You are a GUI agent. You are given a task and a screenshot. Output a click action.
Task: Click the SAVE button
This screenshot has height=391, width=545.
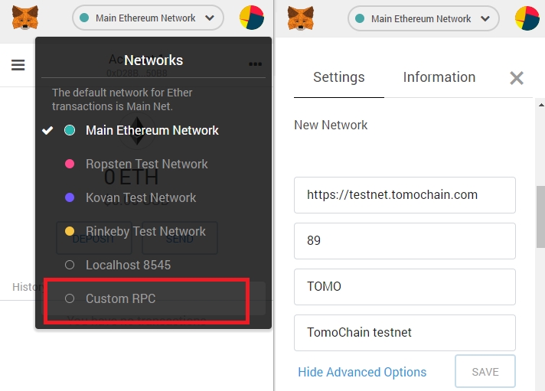(485, 372)
